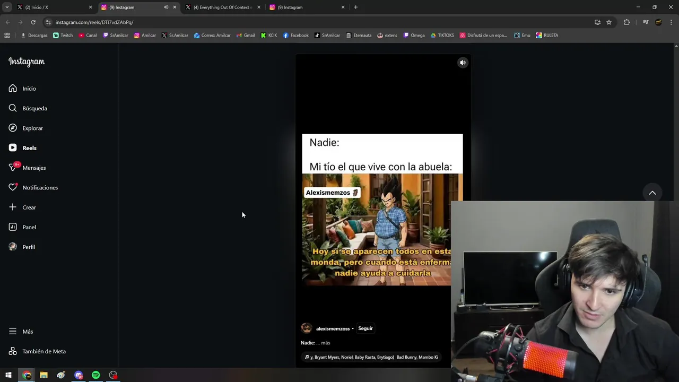Open the Twitch bookmark
Image resolution: width=679 pixels, height=382 pixels.
(63, 36)
